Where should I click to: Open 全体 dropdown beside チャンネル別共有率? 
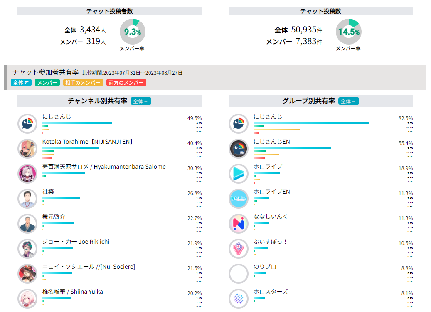point(140,101)
